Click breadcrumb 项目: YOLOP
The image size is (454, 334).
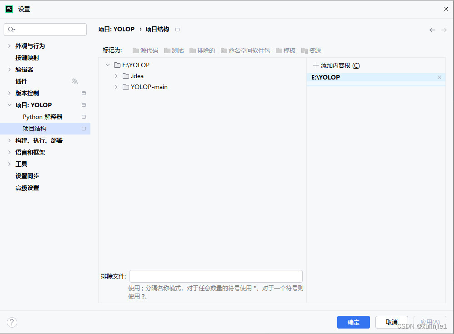(116, 29)
